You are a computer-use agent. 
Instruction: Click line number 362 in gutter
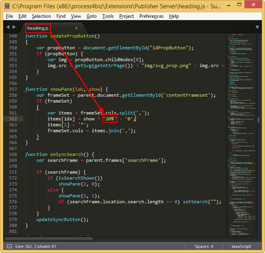click(x=13, y=119)
